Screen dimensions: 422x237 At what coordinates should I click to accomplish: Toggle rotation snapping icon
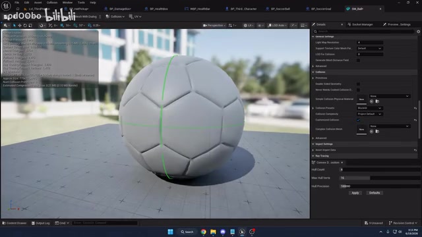[x=75, y=25]
